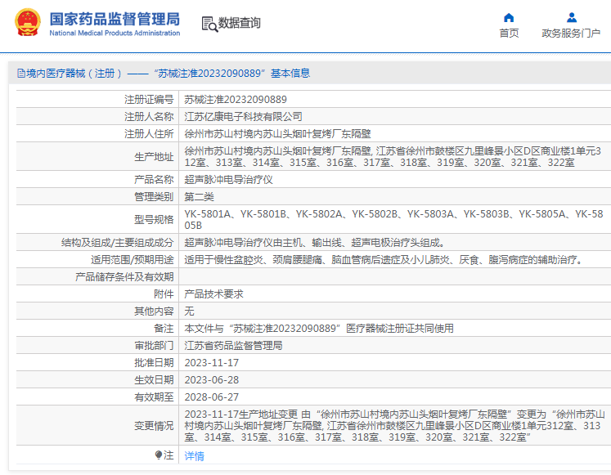
Task: Click the 适用范围/预期用途 label
Action: (133, 260)
